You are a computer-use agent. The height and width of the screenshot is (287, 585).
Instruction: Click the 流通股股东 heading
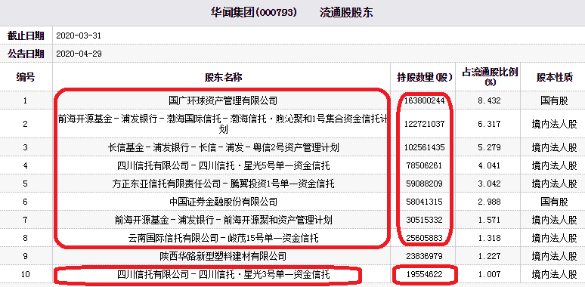pyautogui.click(x=346, y=13)
